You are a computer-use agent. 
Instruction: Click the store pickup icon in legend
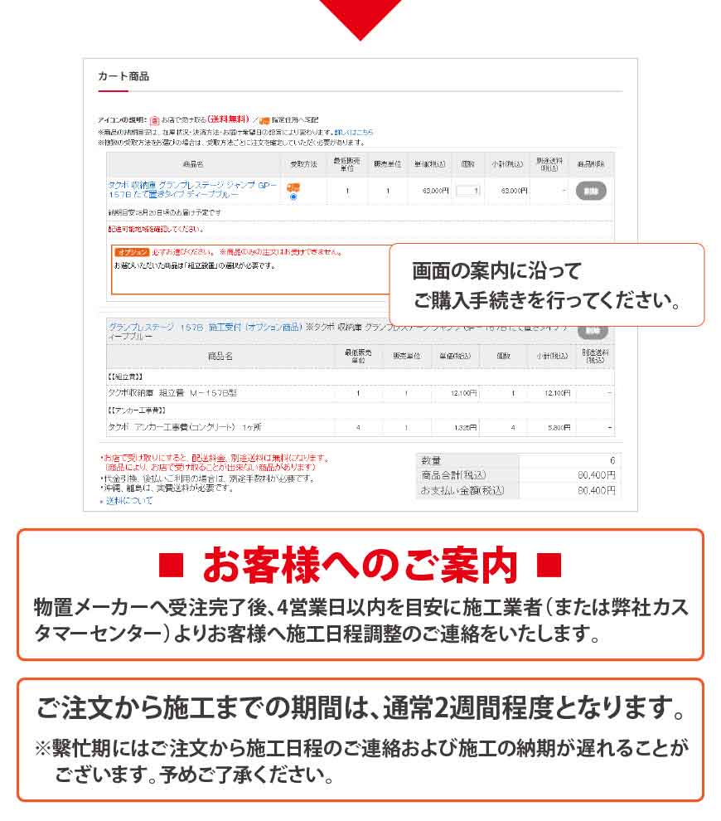coord(154,119)
